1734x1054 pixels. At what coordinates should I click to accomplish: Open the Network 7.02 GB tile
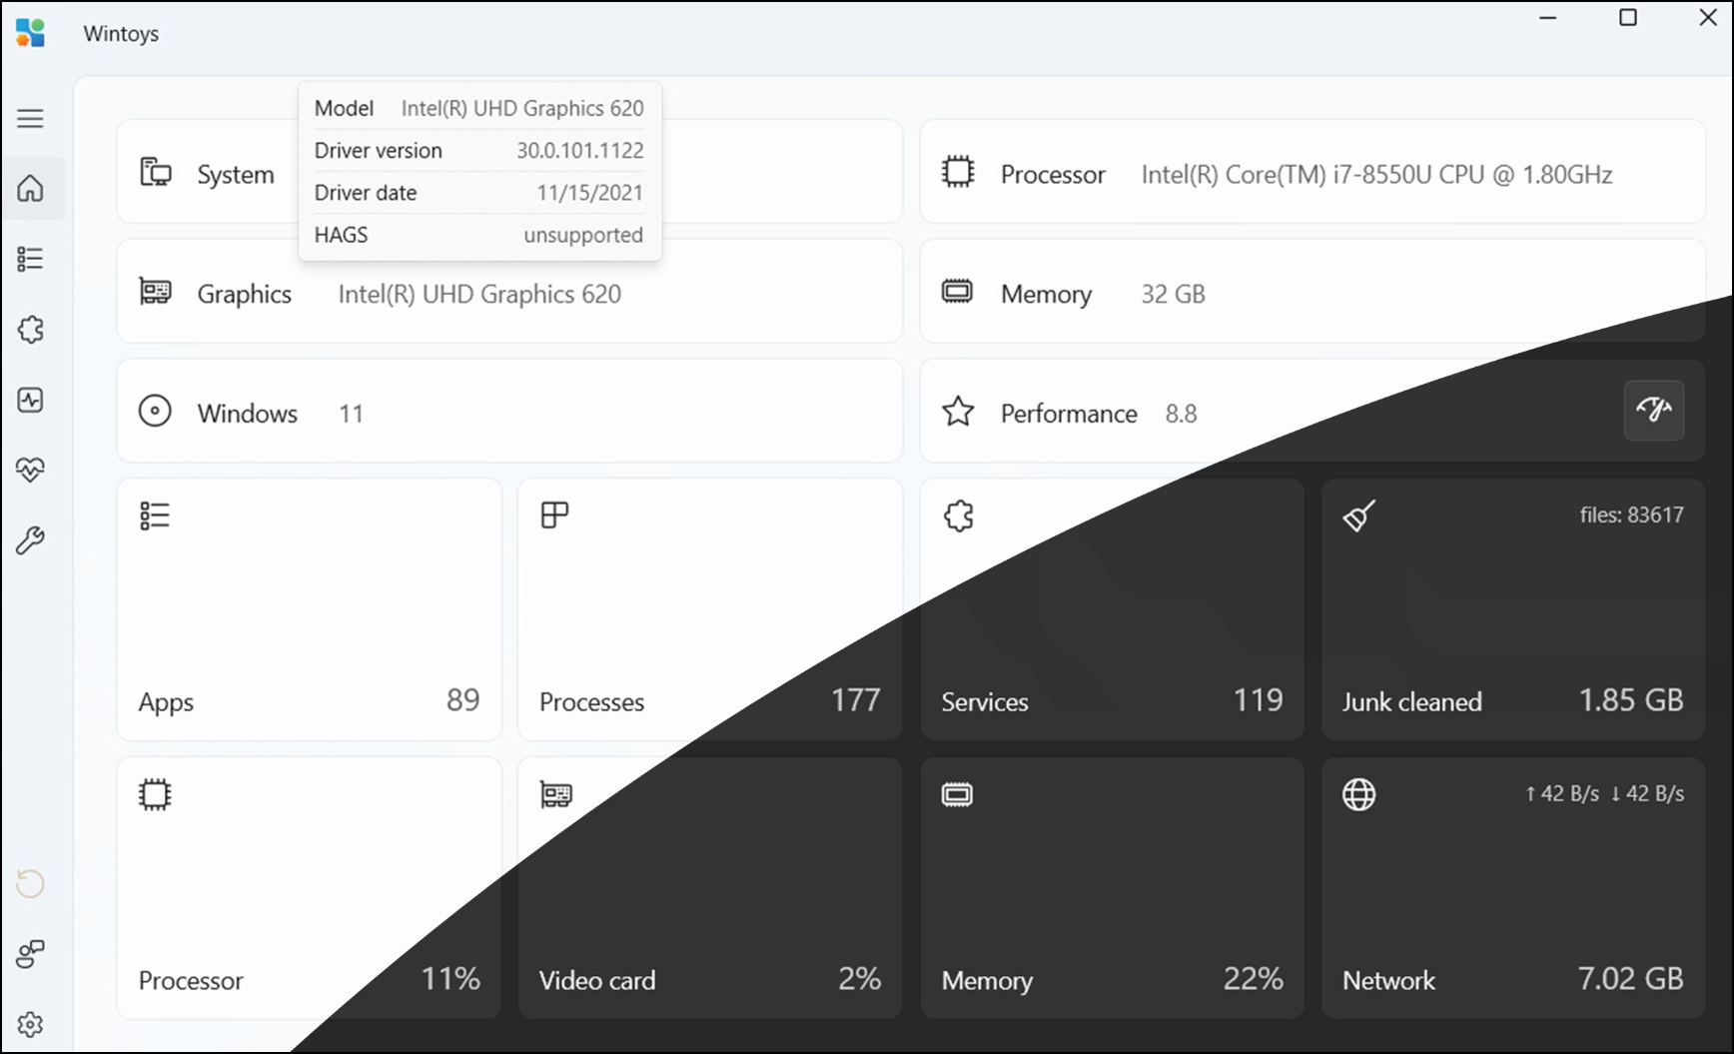coord(1513,888)
